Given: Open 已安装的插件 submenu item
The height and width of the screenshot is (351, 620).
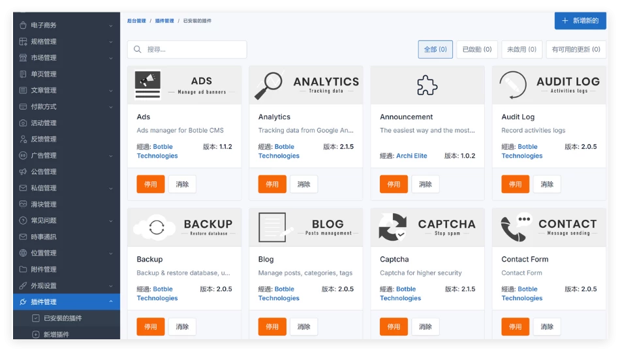Looking at the screenshot, I should (x=63, y=318).
